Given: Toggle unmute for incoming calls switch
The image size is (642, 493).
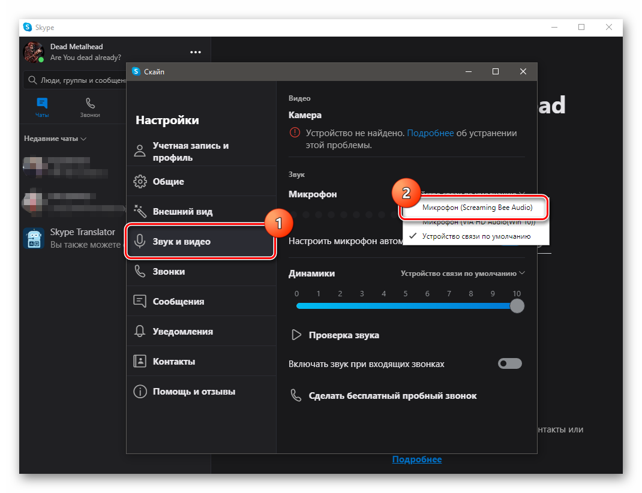Looking at the screenshot, I should point(510,364).
